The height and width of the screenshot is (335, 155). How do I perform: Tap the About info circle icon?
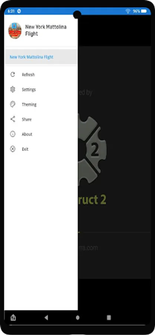13,134
